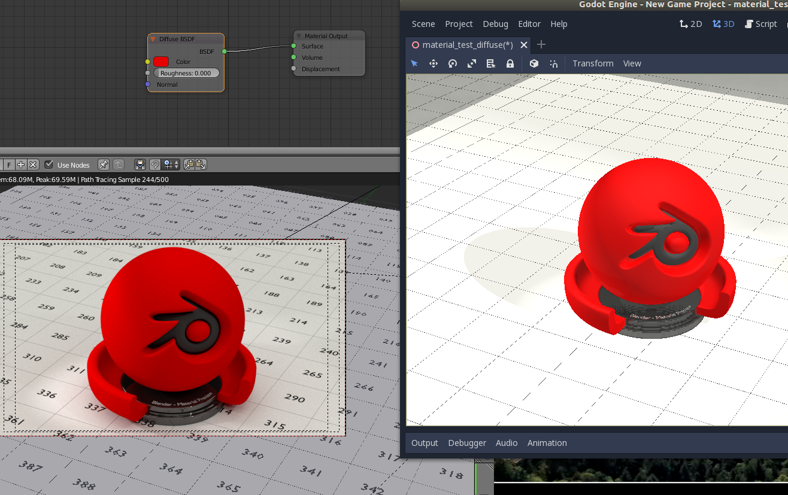Click the Godot lock object padlock icon

point(510,63)
